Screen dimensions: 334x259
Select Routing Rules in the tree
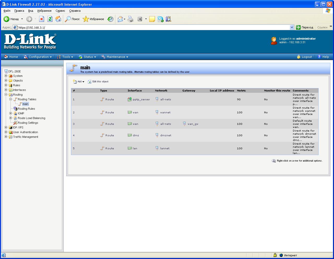point(26,109)
